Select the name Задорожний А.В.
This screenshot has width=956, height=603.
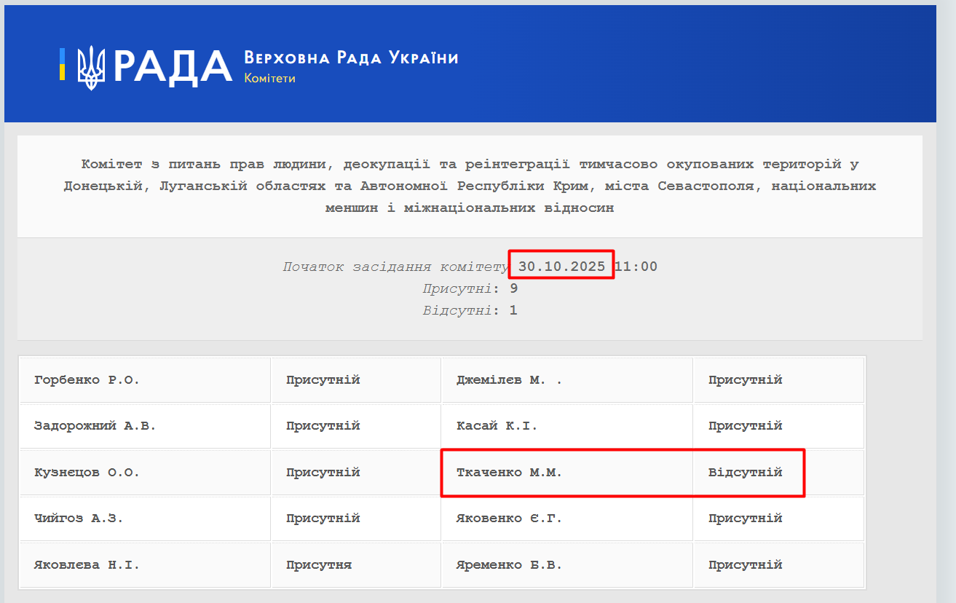tap(95, 426)
